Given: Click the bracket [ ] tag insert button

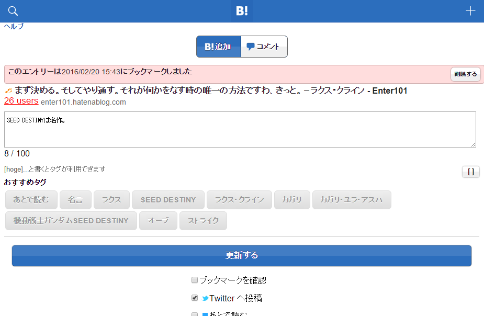Looking at the screenshot, I should pos(469,172).
